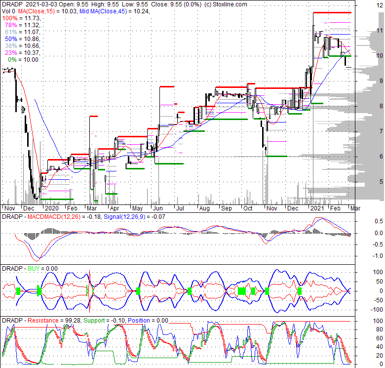Click the Position = 0.00 label
Image resolution: width=385 pixels, height=368 pixels.
point(148,321)
